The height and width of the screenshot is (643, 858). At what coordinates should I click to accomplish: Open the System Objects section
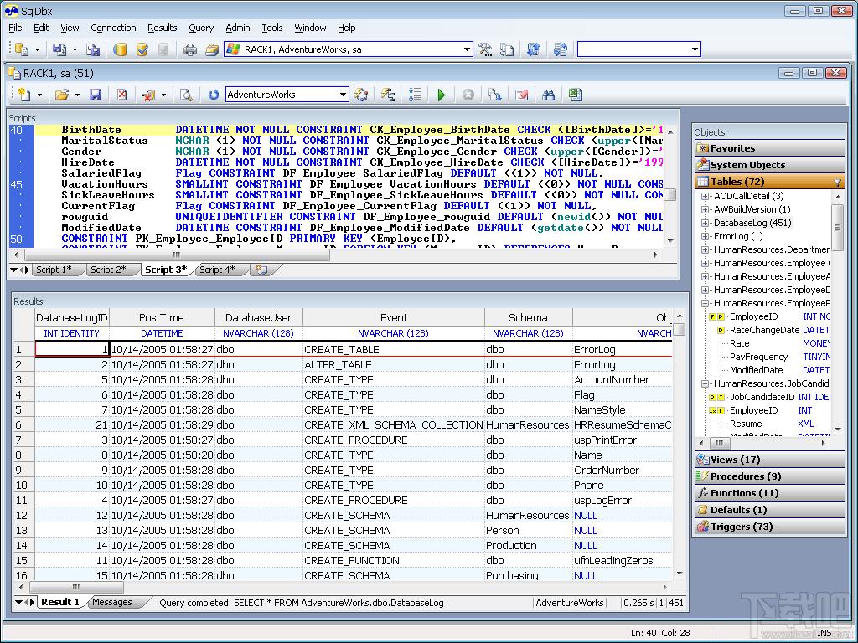click(x=770, y=165)
